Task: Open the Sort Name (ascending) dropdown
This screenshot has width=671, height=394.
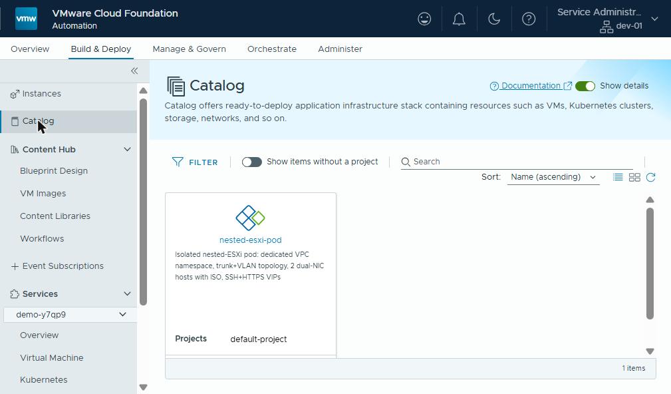Action: point(553,177)
